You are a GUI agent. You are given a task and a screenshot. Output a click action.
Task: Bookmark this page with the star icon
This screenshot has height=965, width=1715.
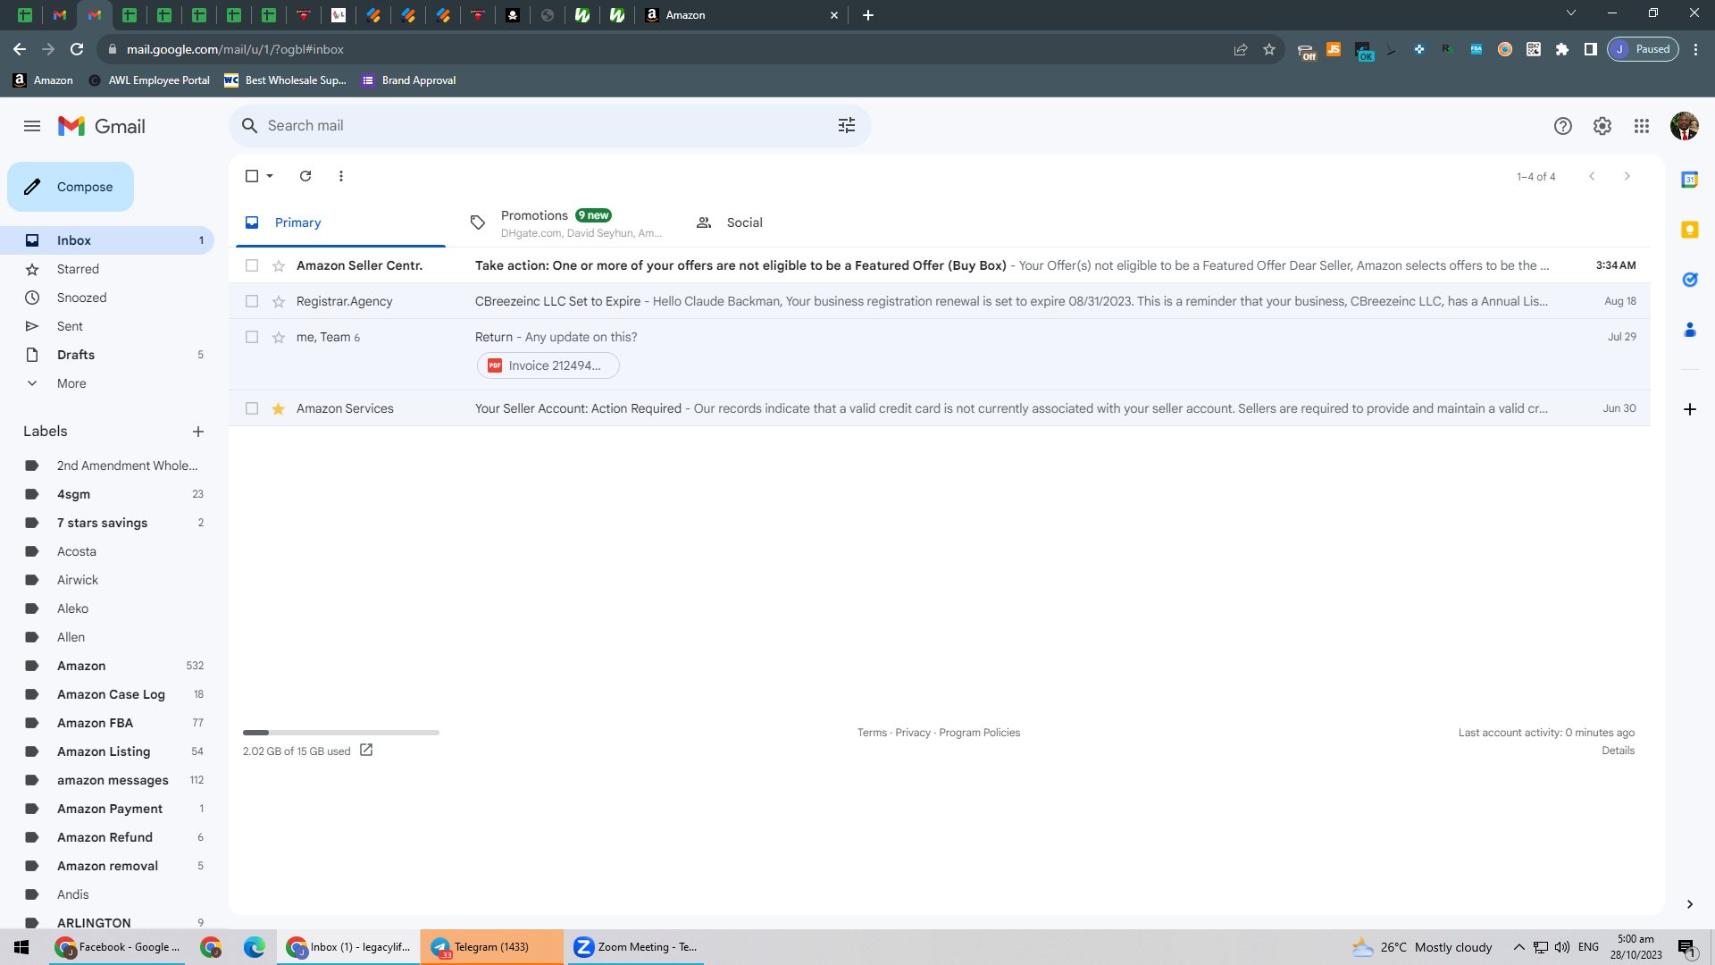pyautogui.click(x=1269, y=49)
